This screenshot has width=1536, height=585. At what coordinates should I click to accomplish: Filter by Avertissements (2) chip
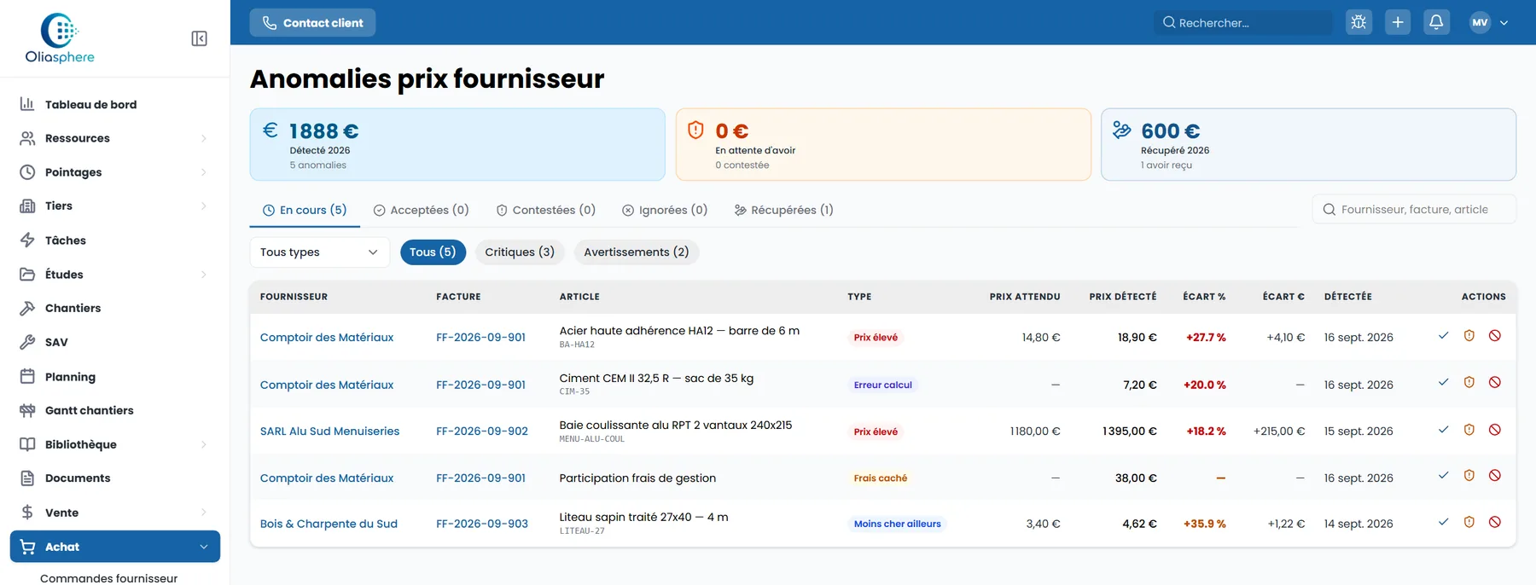(637, 252)
